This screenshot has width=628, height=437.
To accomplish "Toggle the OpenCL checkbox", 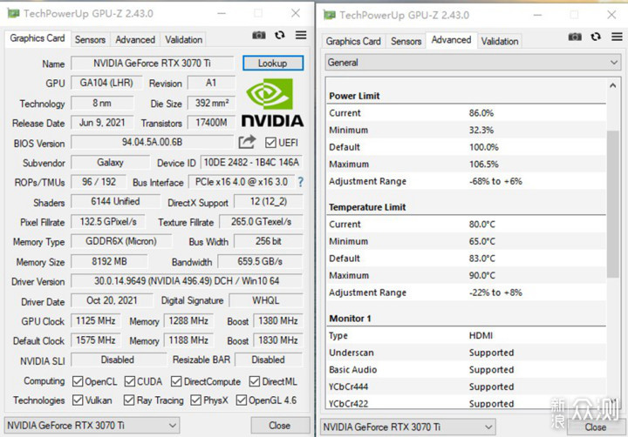I will [78, 381].
